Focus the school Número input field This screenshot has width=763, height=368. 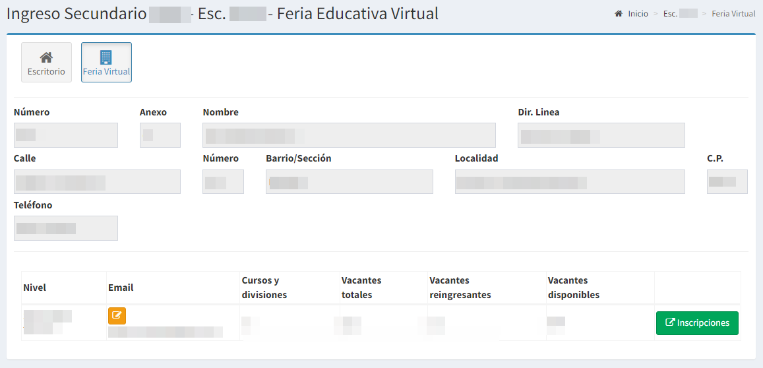(66, 135)
